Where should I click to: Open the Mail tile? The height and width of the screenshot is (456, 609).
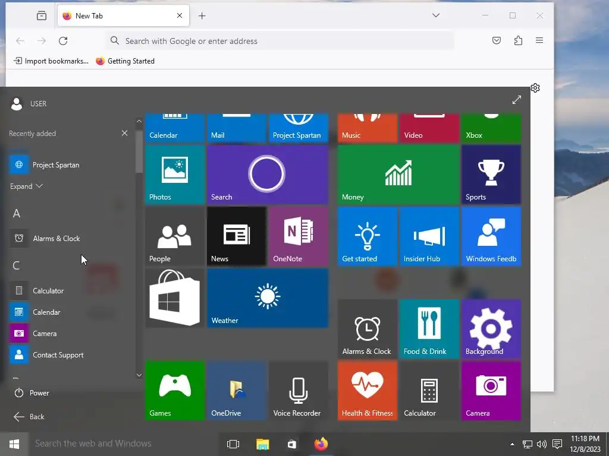pyautogui.click(x=237, y=128)
